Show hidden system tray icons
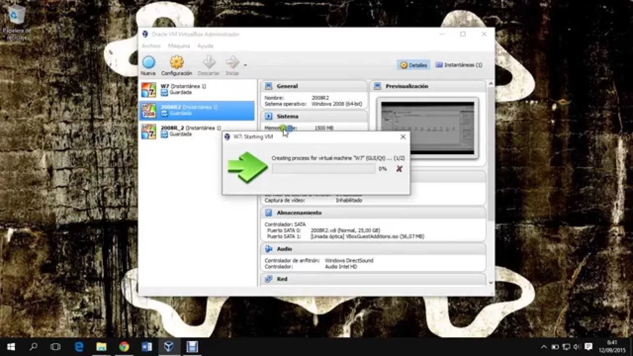This screenshot has height=356, width=633. 544,347
